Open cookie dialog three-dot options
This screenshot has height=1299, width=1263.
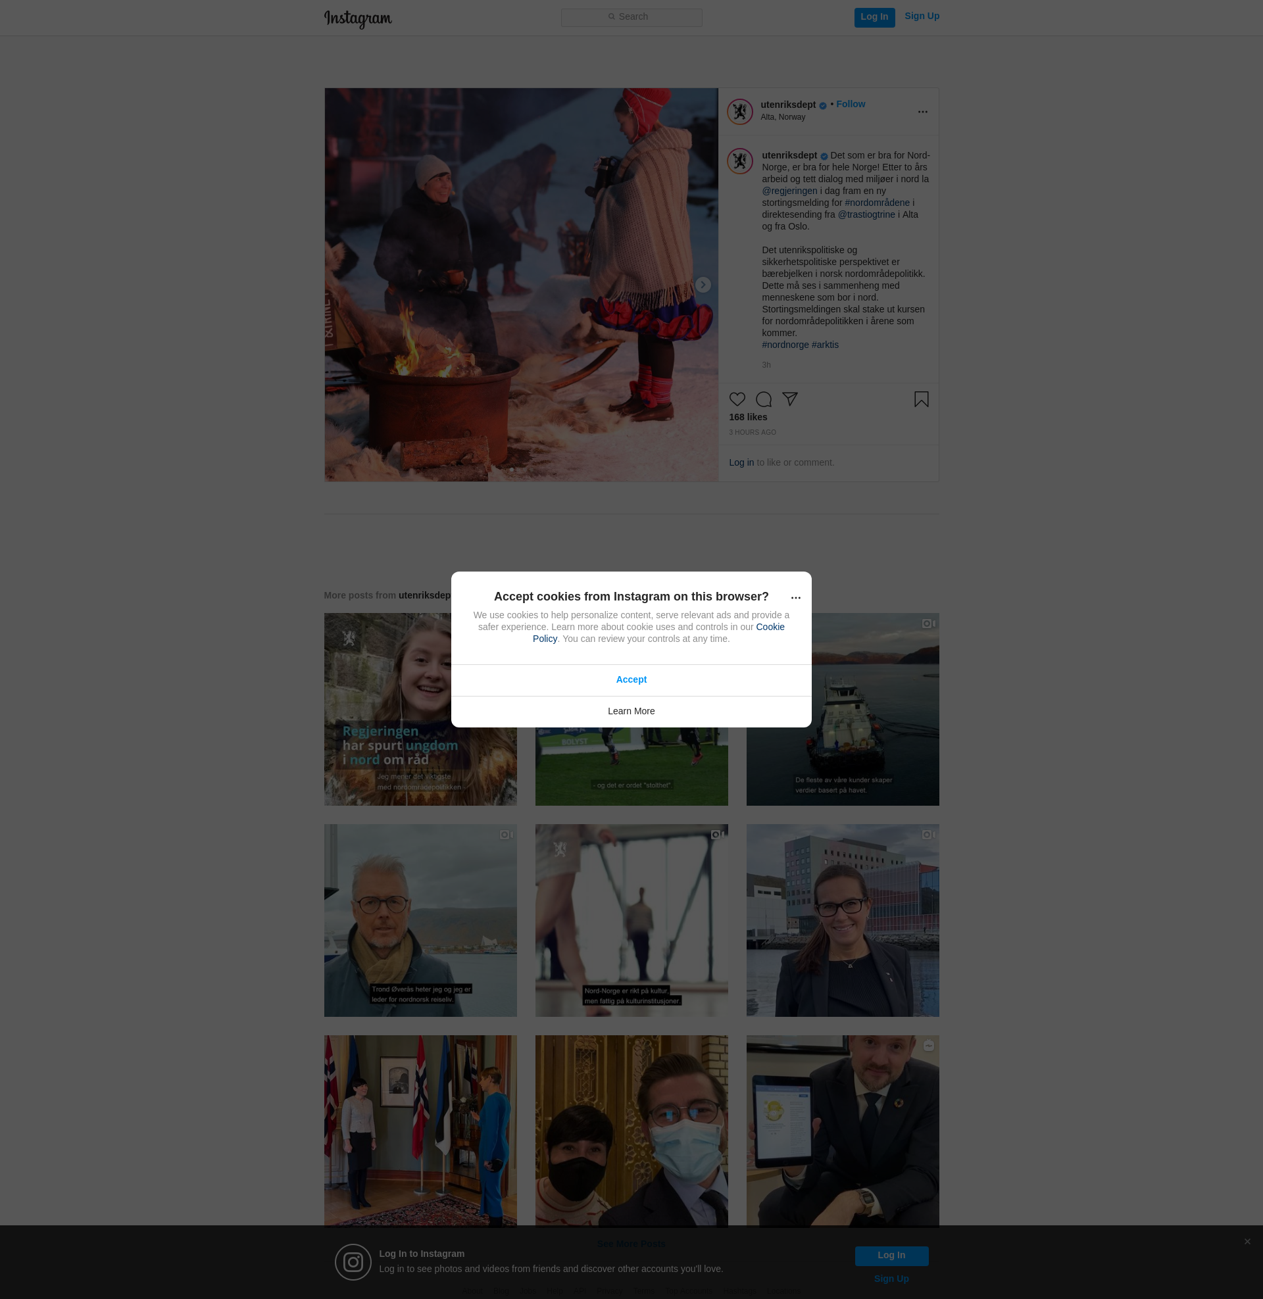(x=795, y=598)
